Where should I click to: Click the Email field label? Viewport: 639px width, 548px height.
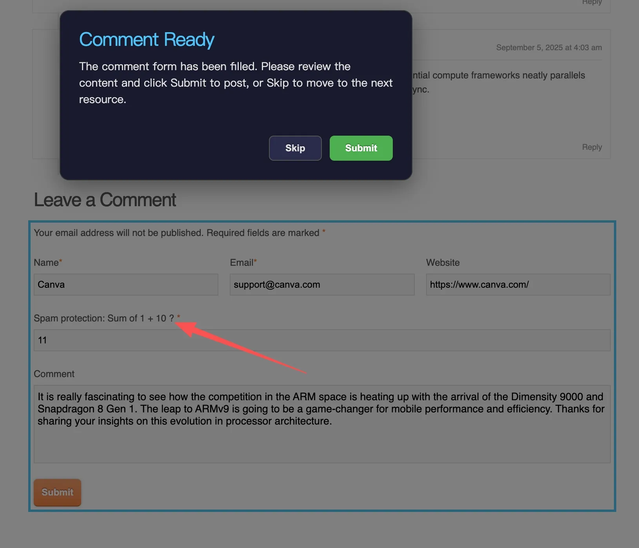point(241,263)
